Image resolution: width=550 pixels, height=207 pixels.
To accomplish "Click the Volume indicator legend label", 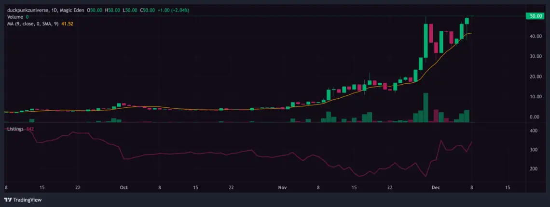I will [15, 17].
